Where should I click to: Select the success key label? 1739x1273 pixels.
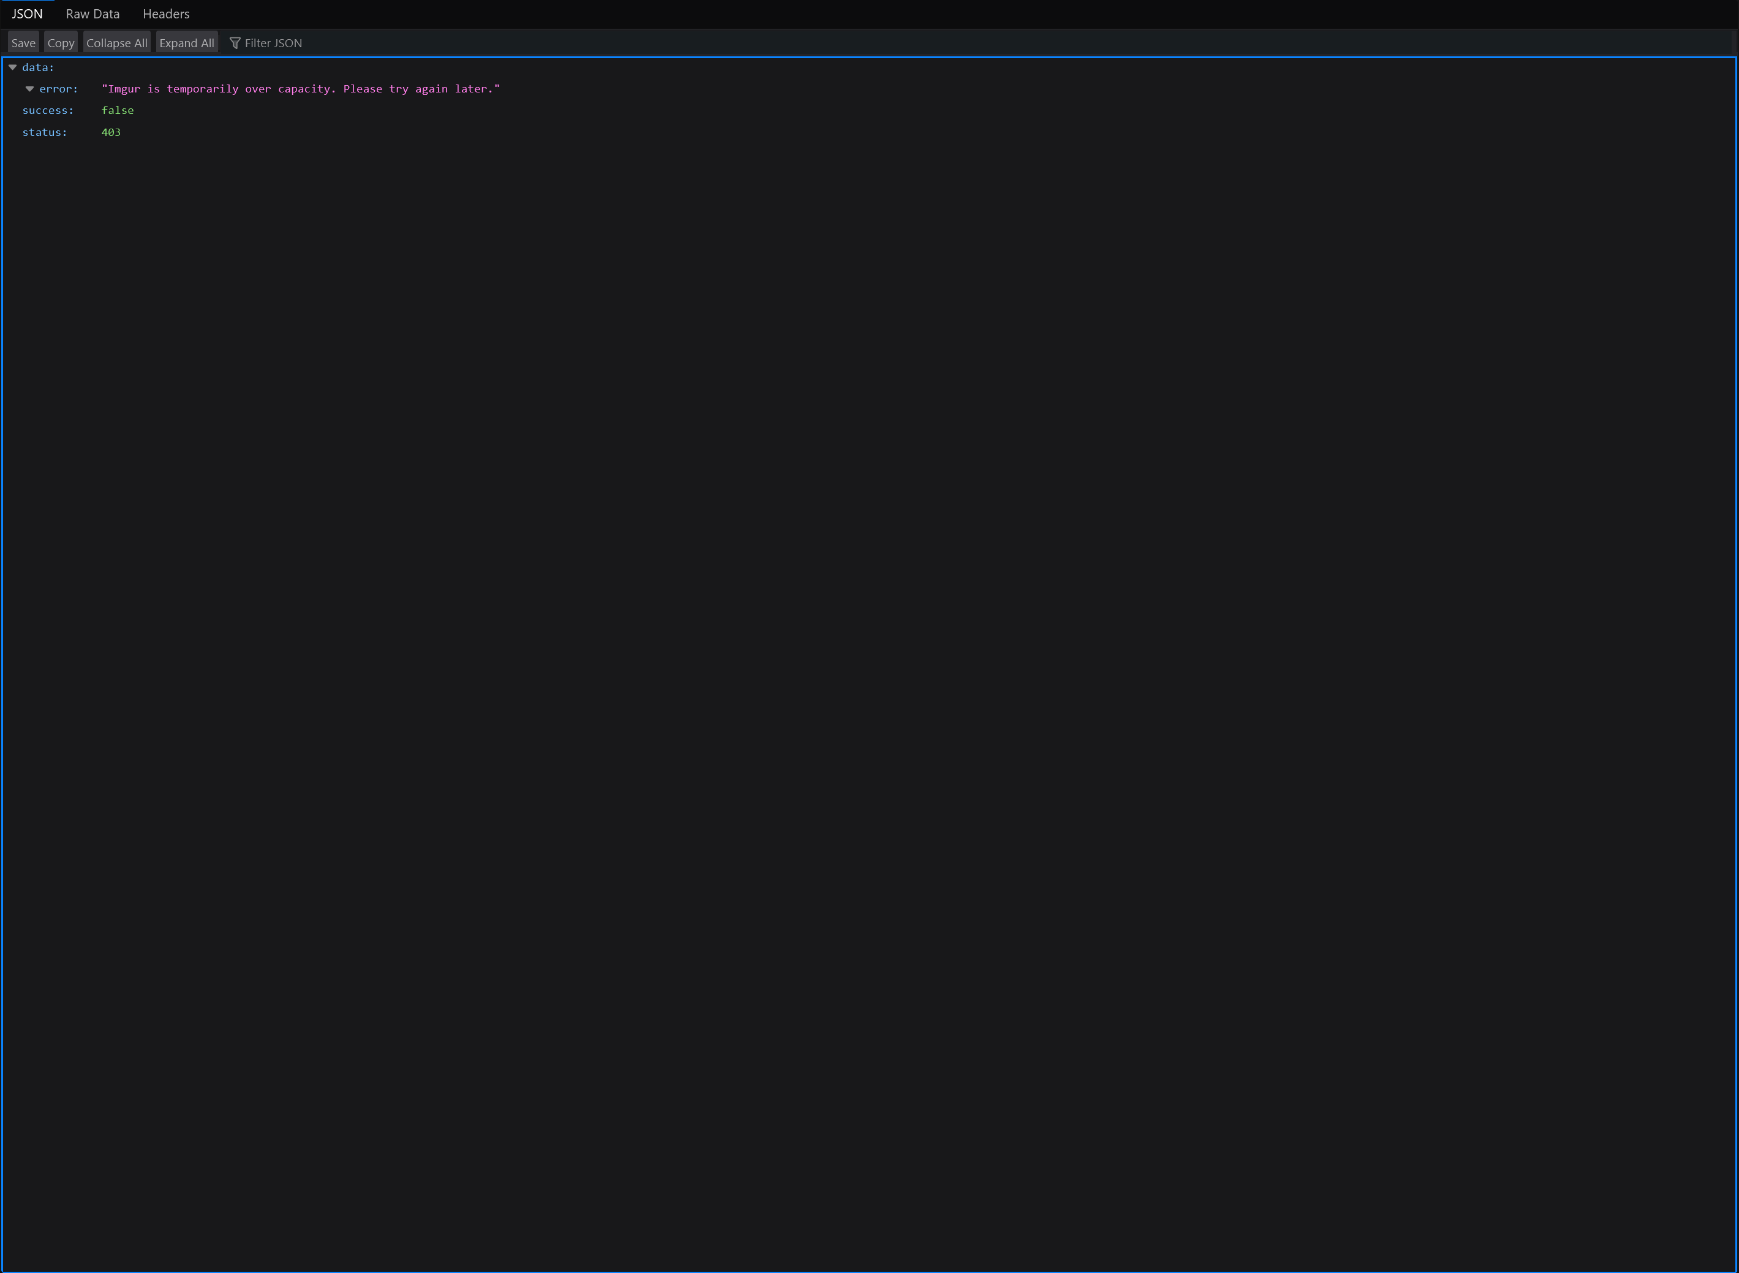pyautogui.click(x=48, y=111)
